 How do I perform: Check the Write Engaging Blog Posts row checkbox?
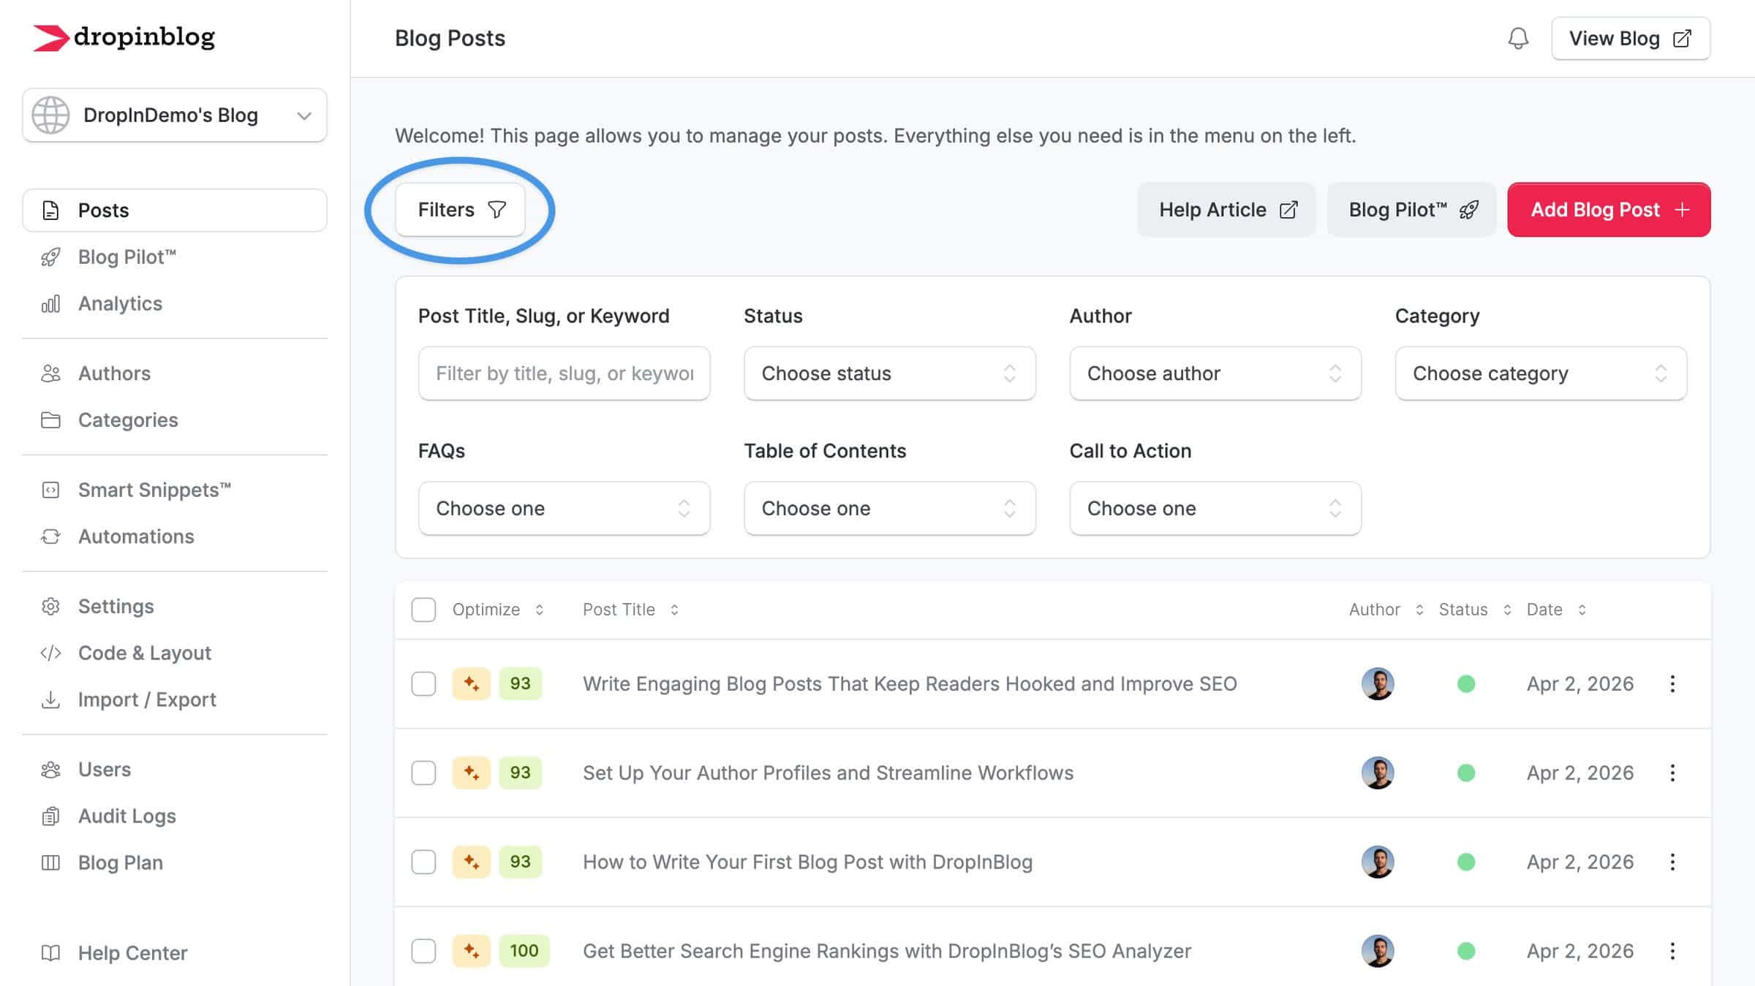click(x=423, y=684)
